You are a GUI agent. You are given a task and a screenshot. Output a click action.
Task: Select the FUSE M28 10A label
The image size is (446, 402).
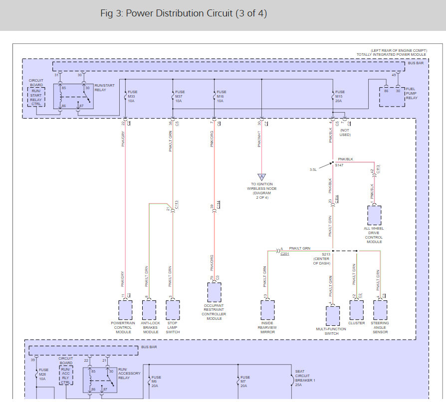[x=43, y=375]
